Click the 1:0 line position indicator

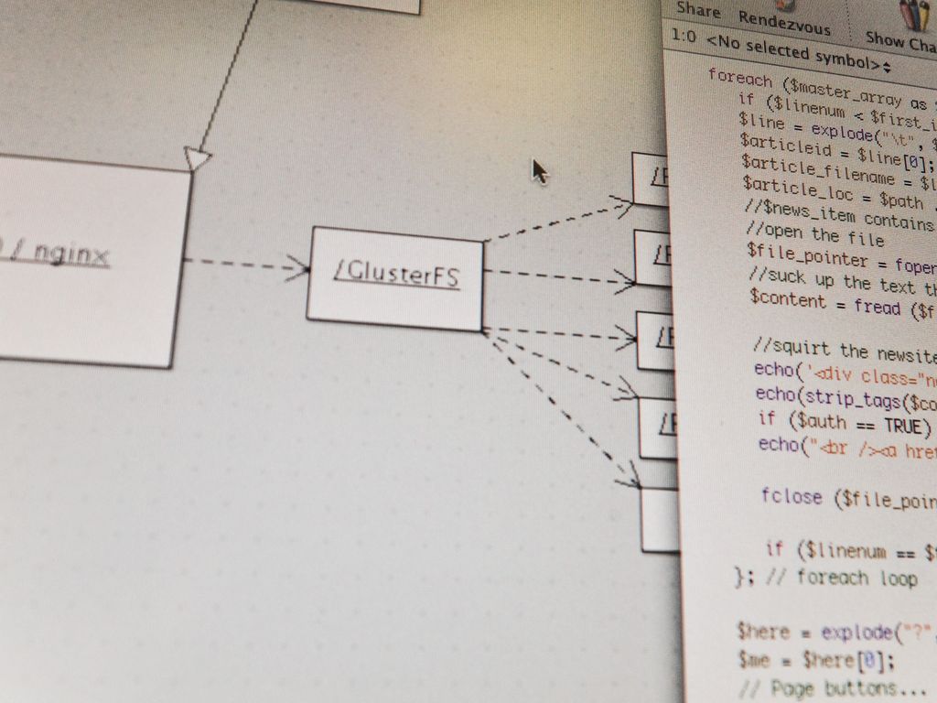[x=684, y=37]
